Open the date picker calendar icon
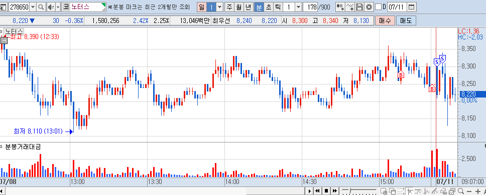This screenshot has width=486, height=195. point(411,7)
